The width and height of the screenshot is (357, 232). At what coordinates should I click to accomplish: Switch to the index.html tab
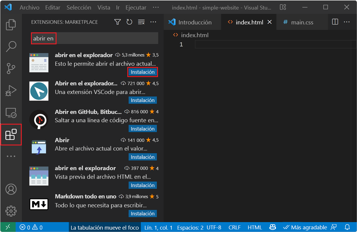249,22
